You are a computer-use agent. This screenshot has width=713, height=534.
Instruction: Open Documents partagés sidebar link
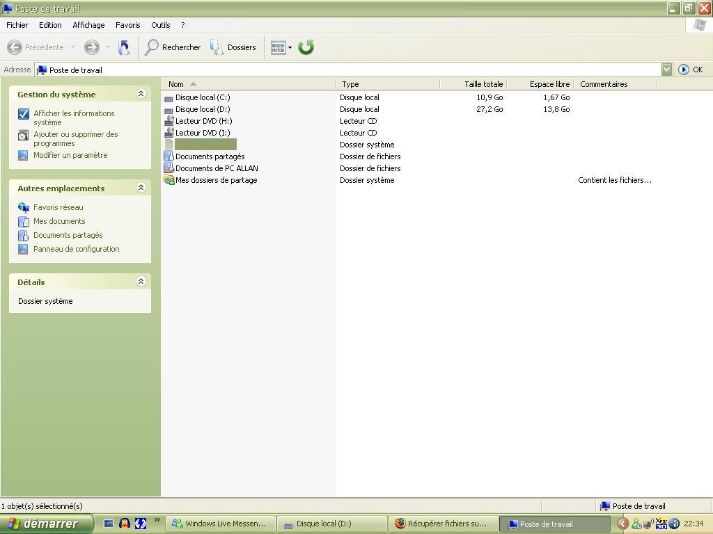[x=68, y=235]
